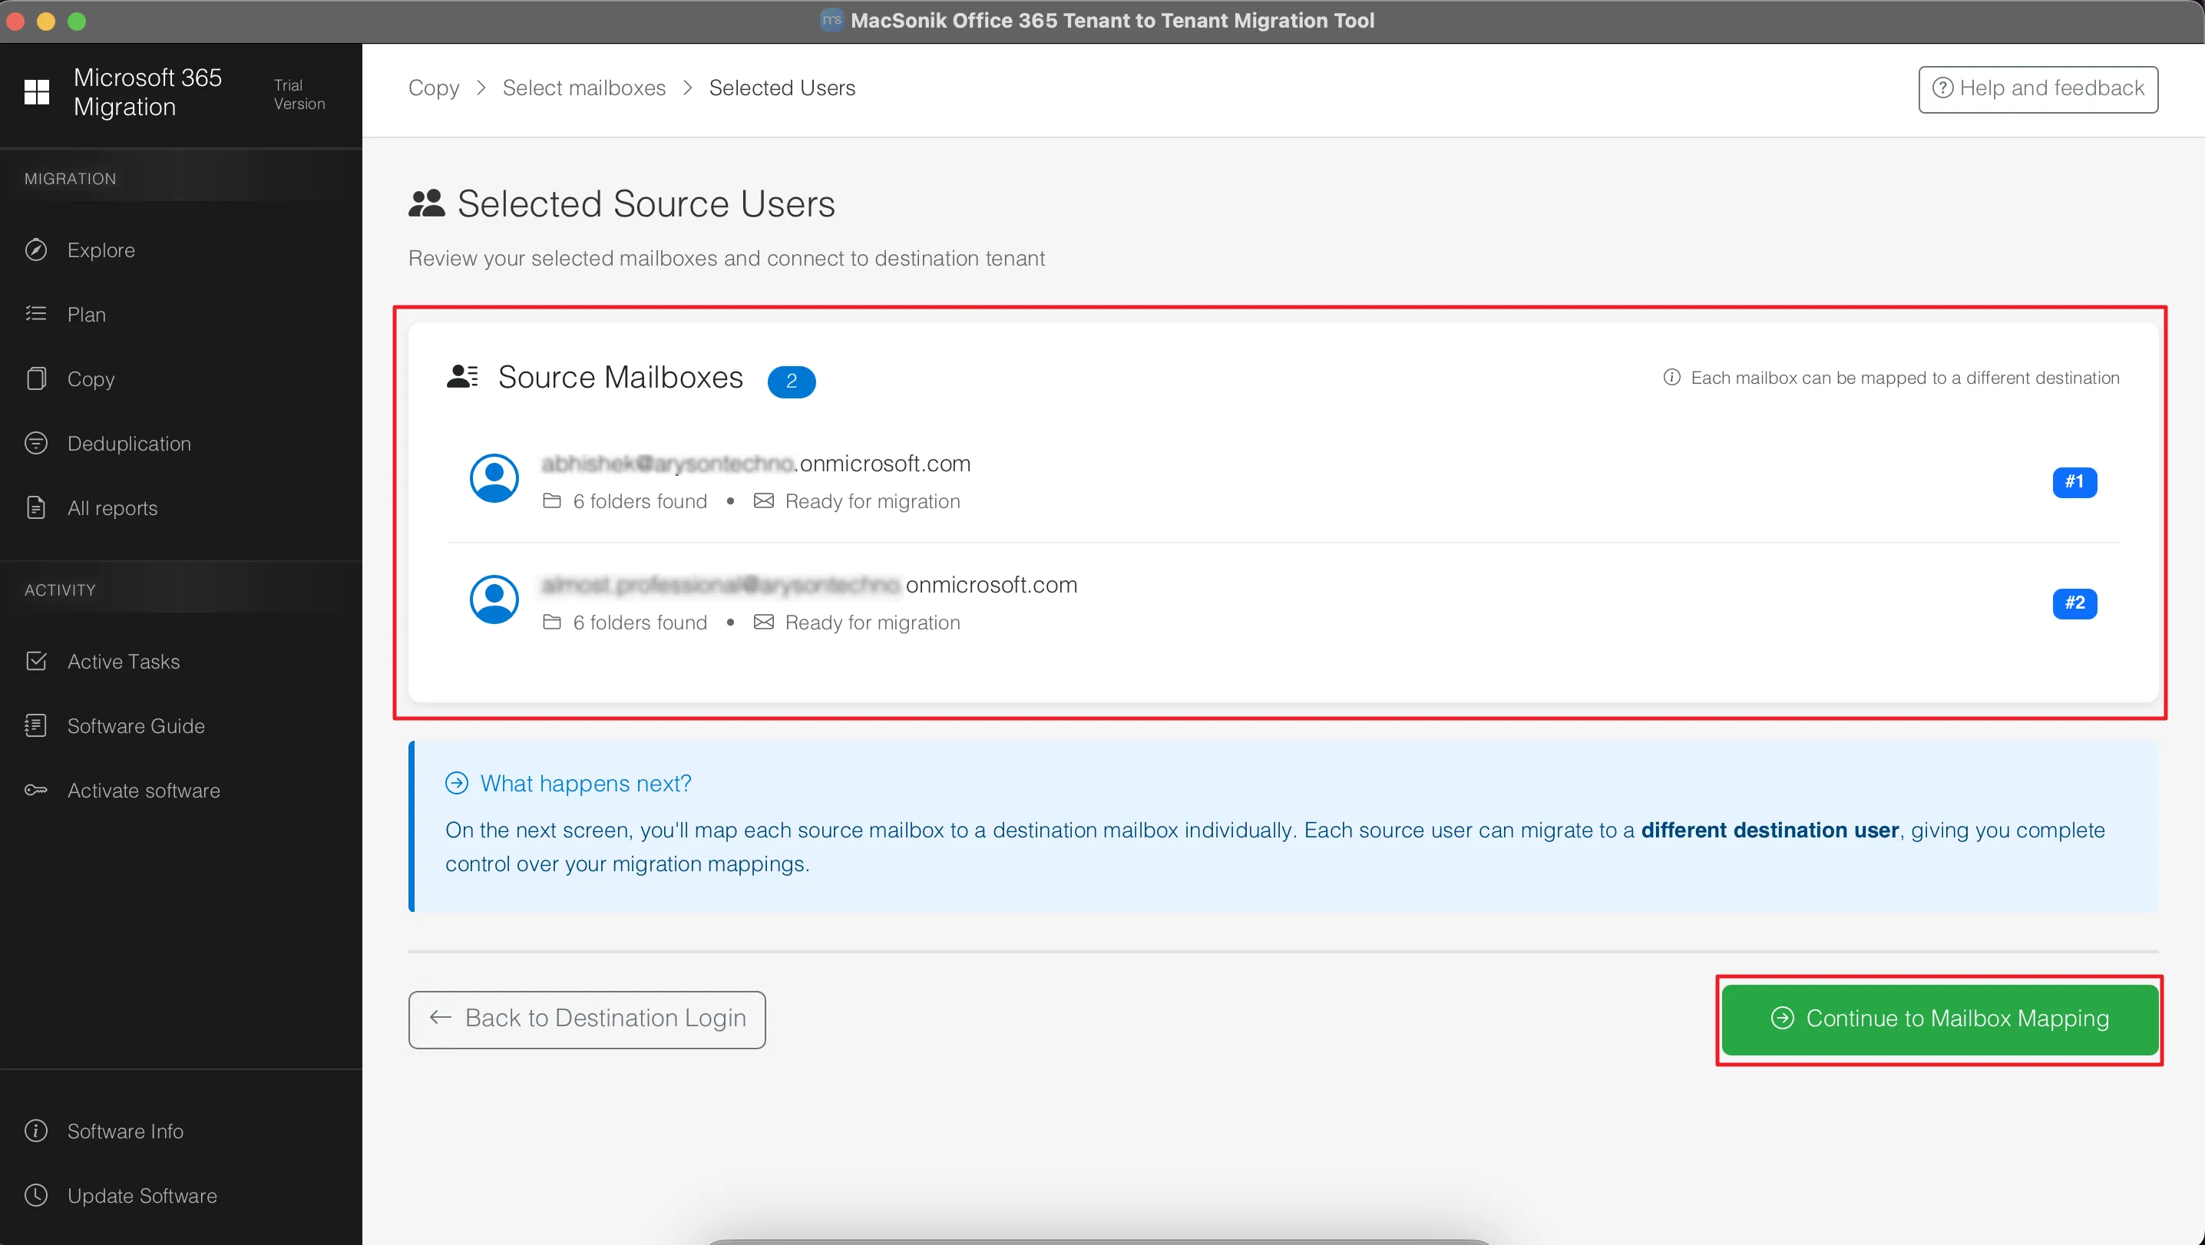Click the Source Mailboxes list icon
The image size is (2205, 1245).
tap(462, 377)
